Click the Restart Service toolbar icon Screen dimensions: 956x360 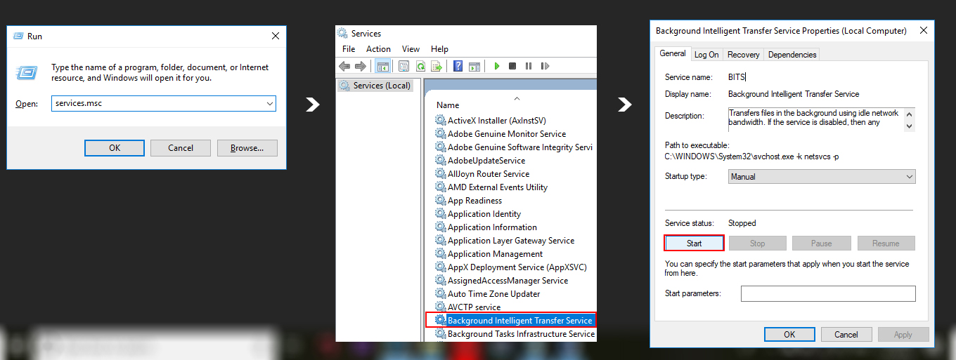[x=545, y=66]
